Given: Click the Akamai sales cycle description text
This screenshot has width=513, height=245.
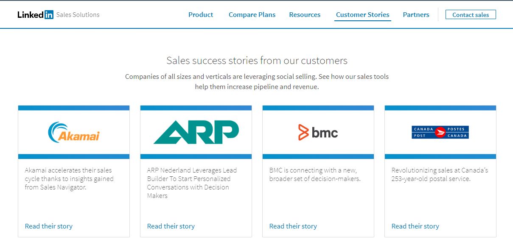Looking at the screenshot, I should click(x=69, y=179).
